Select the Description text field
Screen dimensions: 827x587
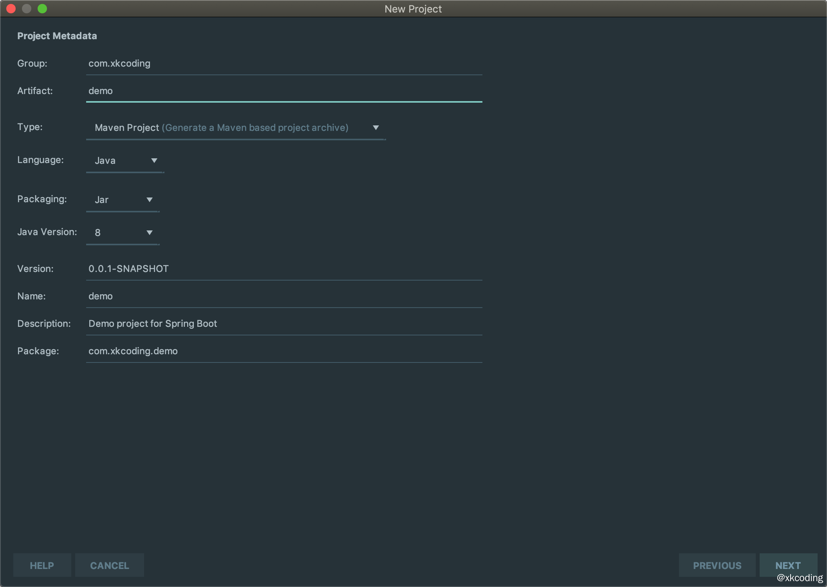point(284,324)
